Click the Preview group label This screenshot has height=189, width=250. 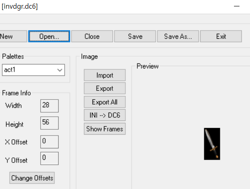(x=147, y=66)
